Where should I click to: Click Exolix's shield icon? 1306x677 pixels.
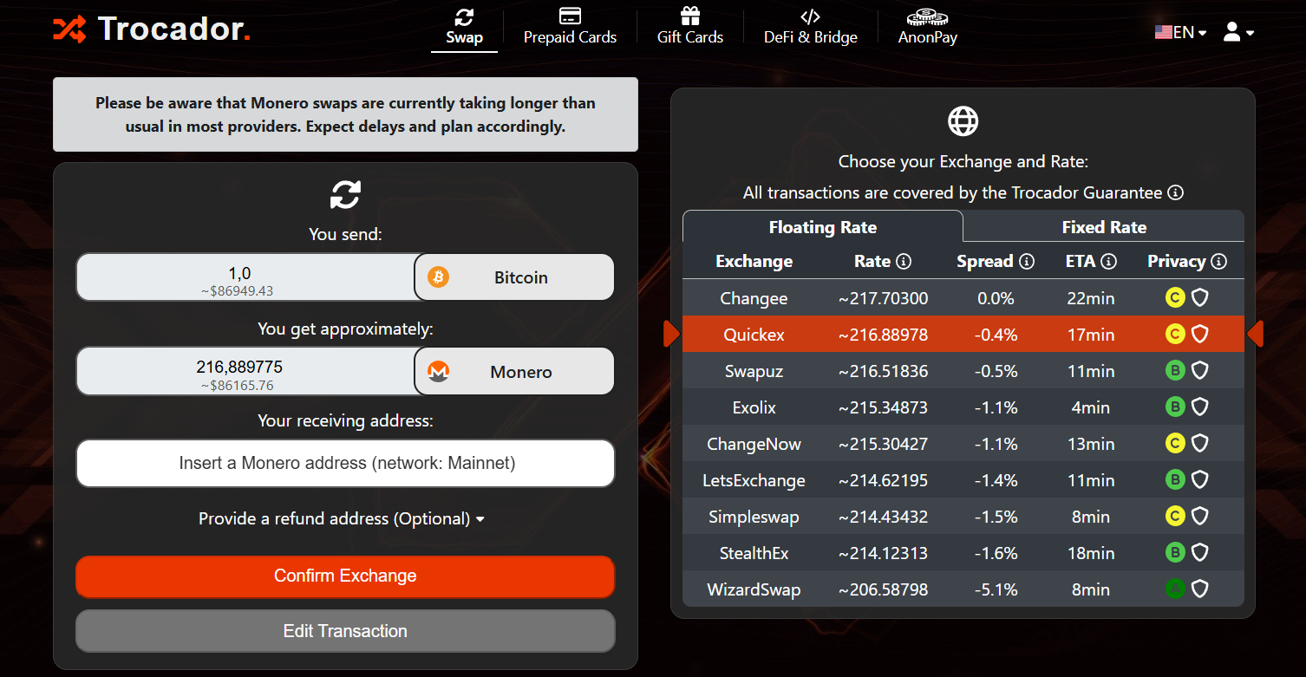1200,407
